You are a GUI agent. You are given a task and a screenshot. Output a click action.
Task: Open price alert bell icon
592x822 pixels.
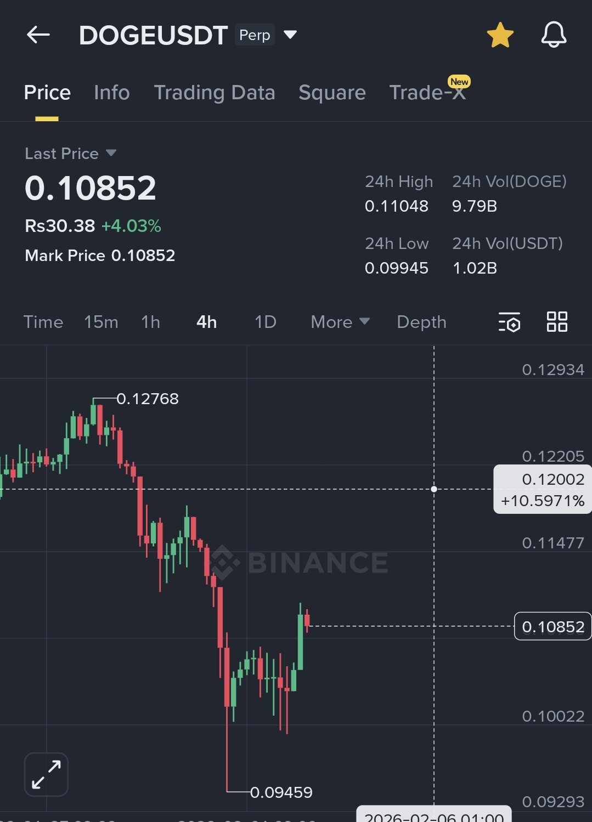(554, 35)
